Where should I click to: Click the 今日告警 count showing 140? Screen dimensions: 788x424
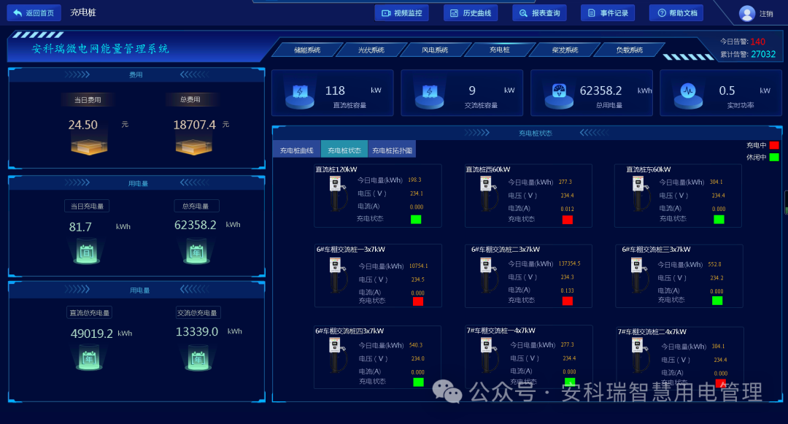757,42
